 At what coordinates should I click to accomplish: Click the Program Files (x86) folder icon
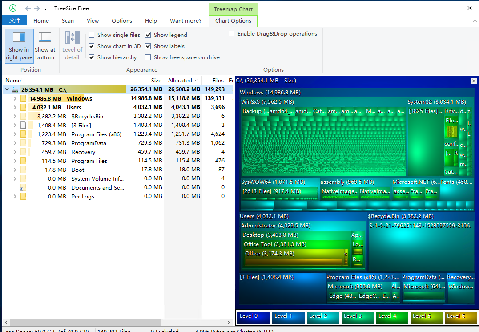[x=23, y=134]
